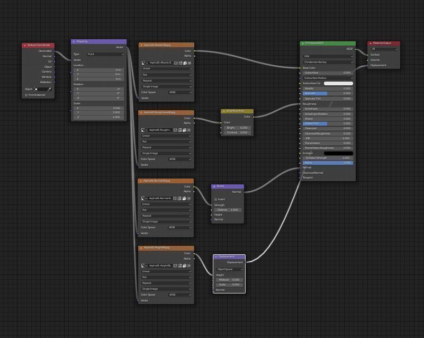Image resolution: width=424 pixels, height=338 pixels.
Task: Click Mapping Scale Y field 2.000
Action: (x=98, y=112)
